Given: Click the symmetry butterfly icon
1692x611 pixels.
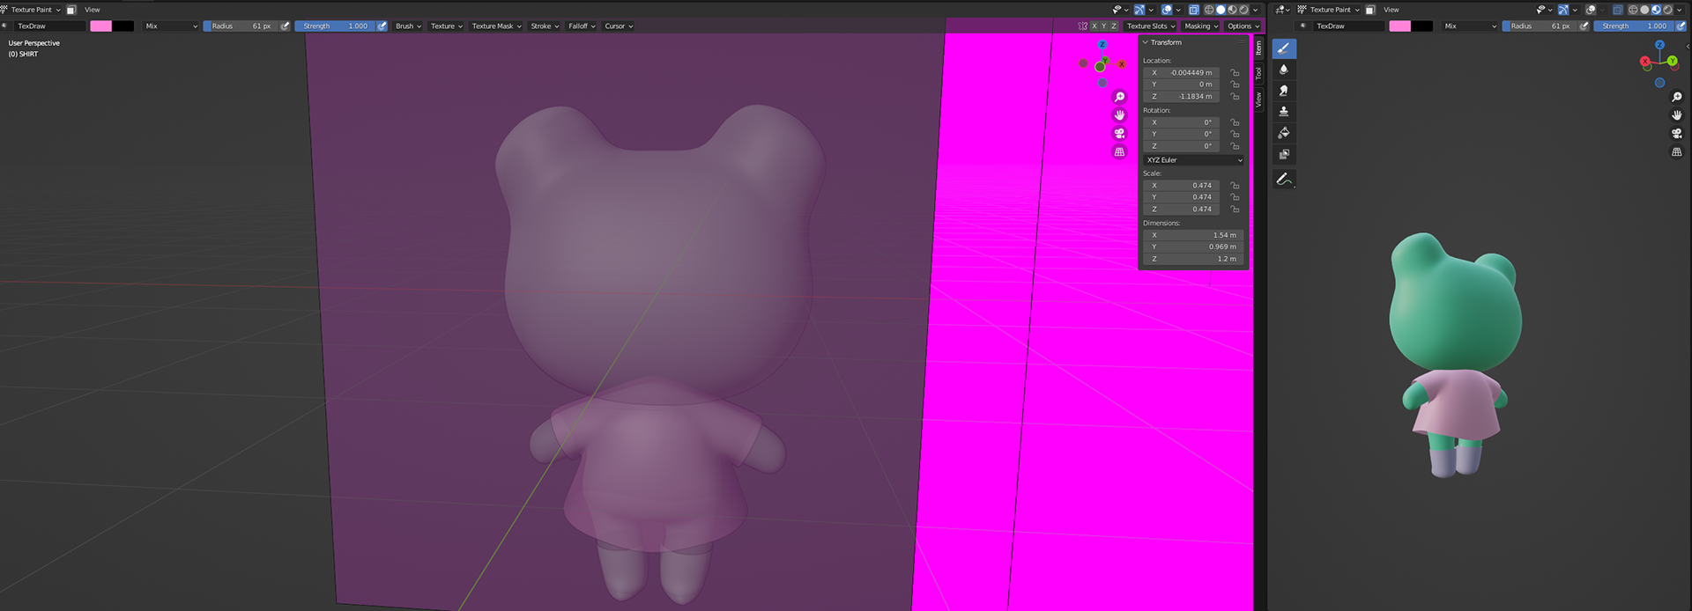Looking at the screenshot, I should click(x=1082, y=26).
